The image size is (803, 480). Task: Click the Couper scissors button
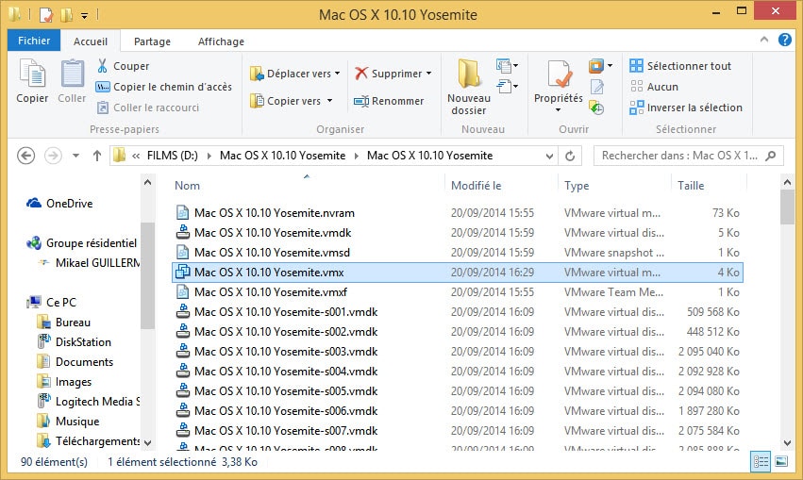coord(122,66)
